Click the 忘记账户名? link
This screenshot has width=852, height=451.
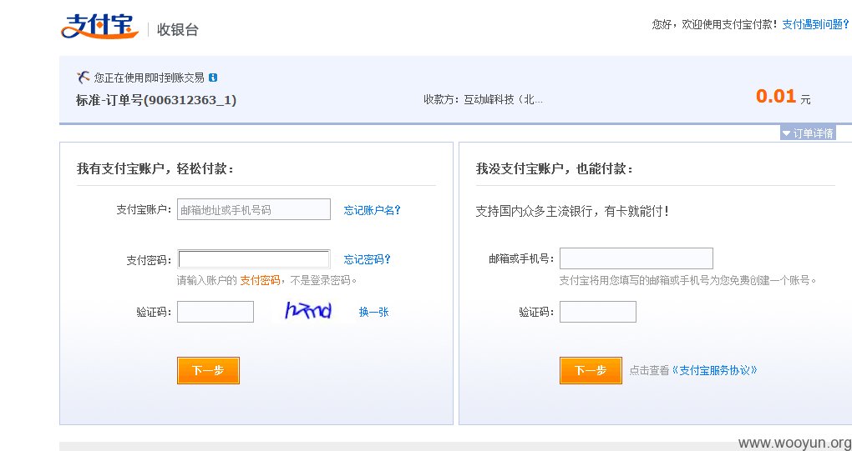tap(373, 210)
